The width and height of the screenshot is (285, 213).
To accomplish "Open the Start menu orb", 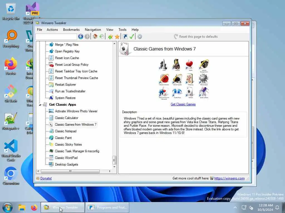I will pyautogui.click(x=8, y=207).
